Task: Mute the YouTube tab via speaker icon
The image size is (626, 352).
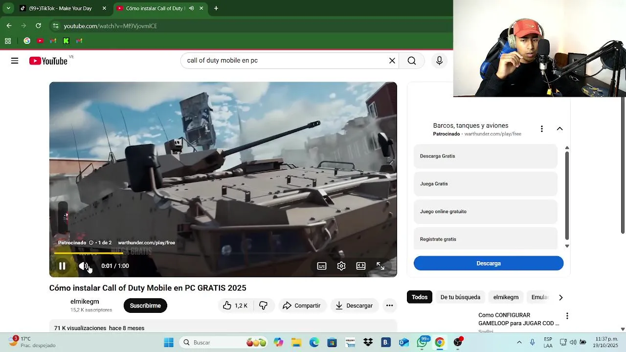Action: tap(191, 8)
